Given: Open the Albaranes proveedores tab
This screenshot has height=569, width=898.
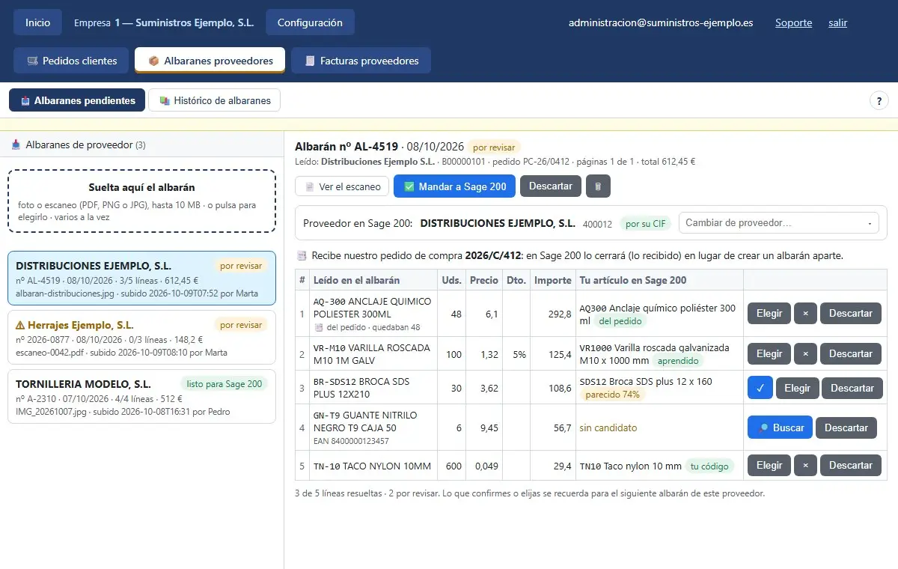Looking at the screenshot, I should [210, 61].
